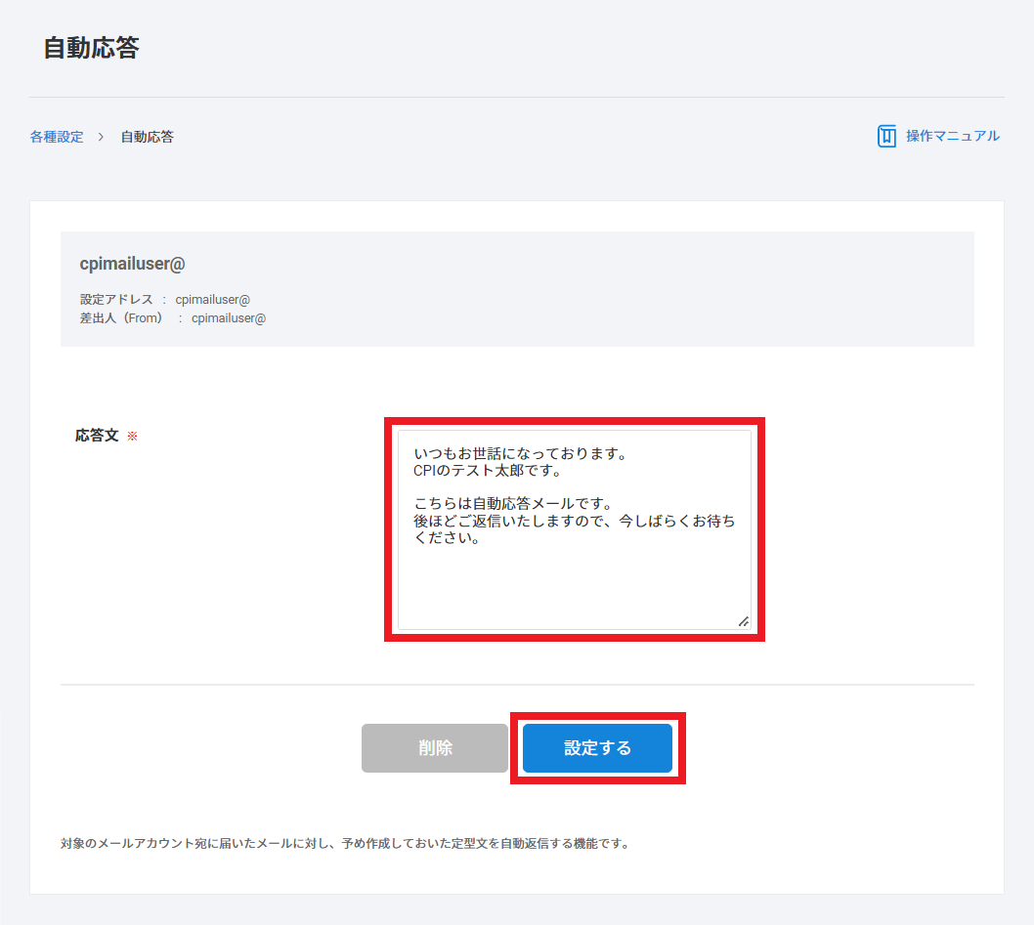Click the gray 削除 button
This screenshot has height=925, width=1034.
pyautogui.click(x=435, y=748)
